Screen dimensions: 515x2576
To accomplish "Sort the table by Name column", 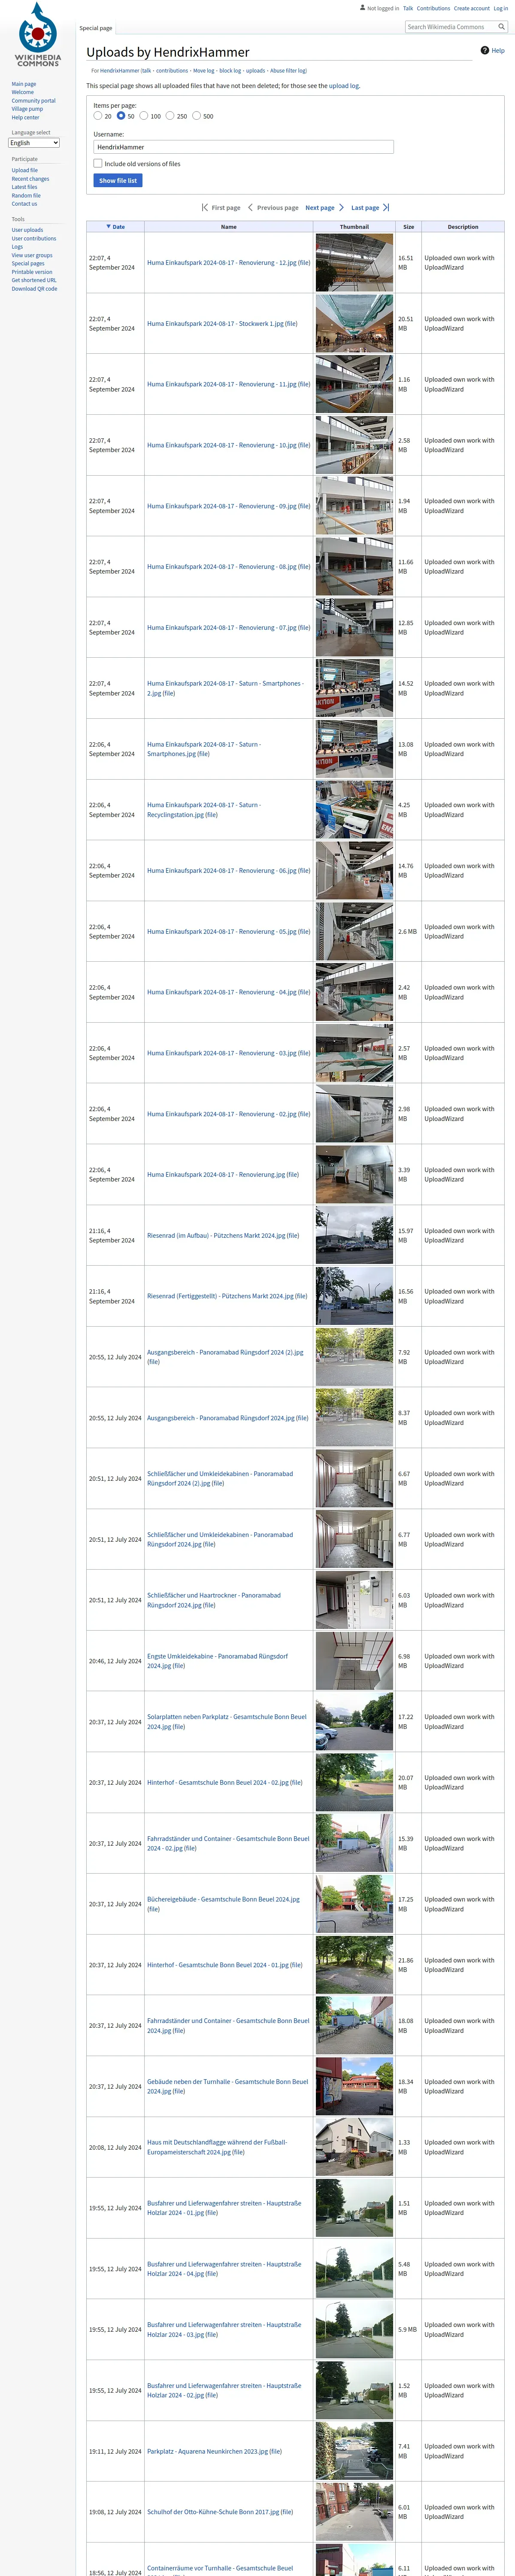I will point(229,227).
